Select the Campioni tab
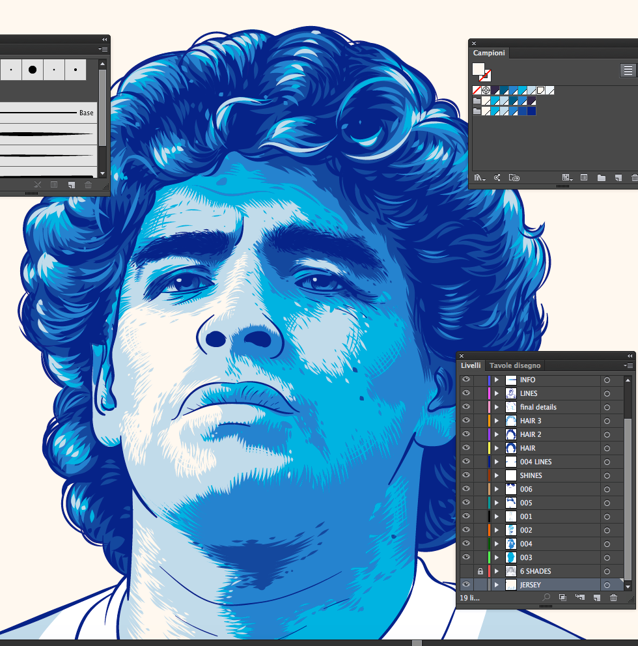Screen dimensions: 638x646 [489, 53]
